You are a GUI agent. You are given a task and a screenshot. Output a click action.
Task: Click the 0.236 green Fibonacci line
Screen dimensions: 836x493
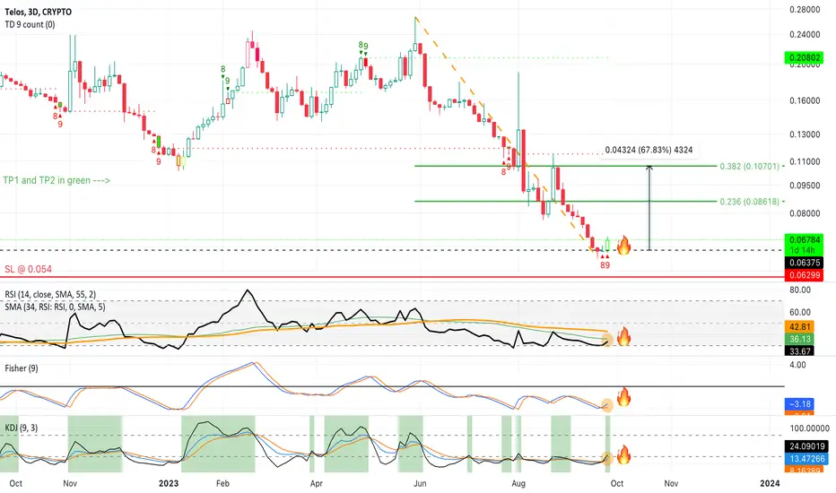[565, 201]
